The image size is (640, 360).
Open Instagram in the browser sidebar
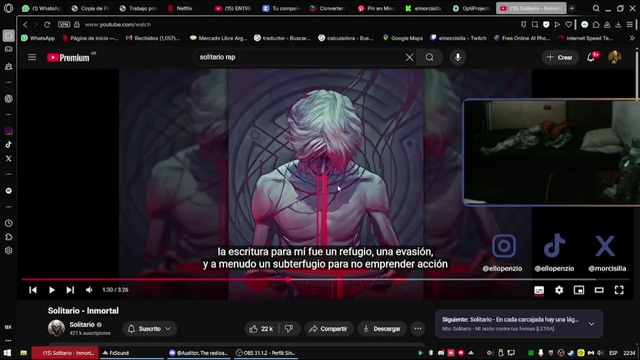click(8, 131)
